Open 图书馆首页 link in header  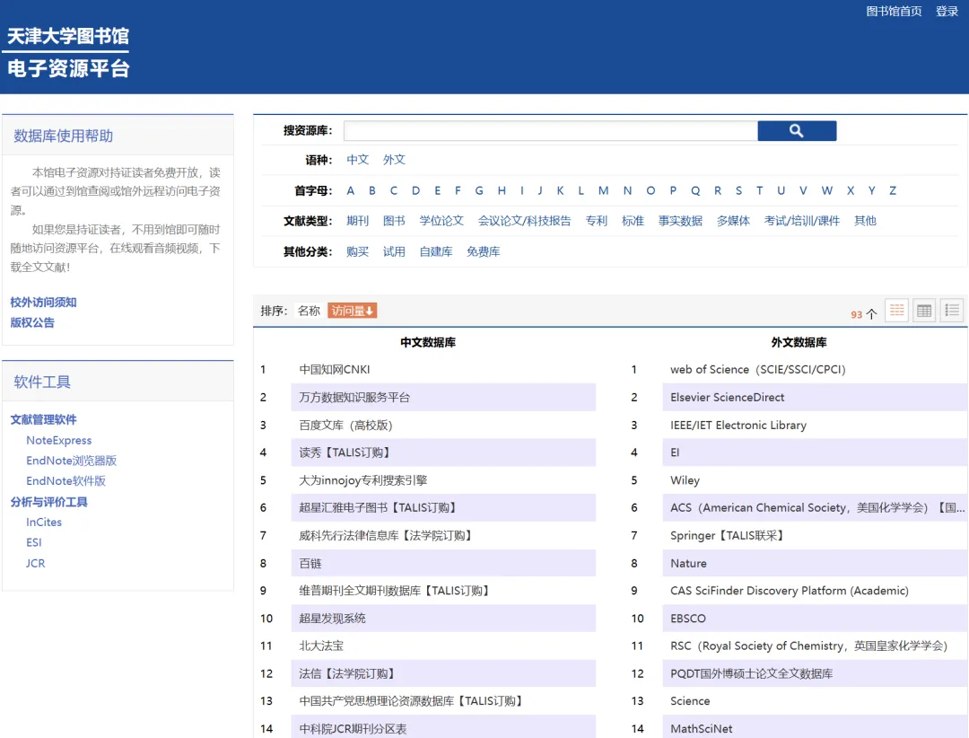click(x=894, y=12)
